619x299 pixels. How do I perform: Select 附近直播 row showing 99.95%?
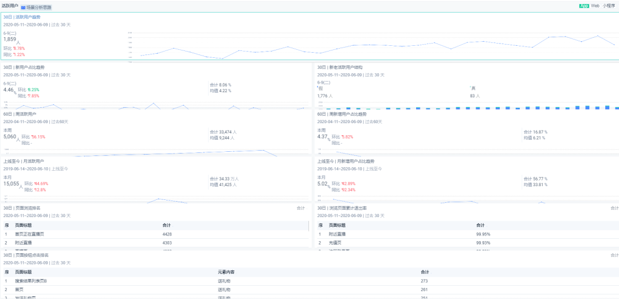click(x=468, y=234)
